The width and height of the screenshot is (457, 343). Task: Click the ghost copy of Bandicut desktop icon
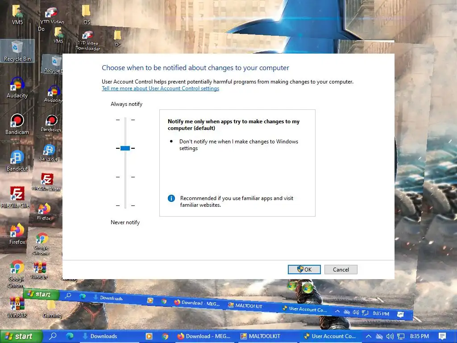coord(49,153)
